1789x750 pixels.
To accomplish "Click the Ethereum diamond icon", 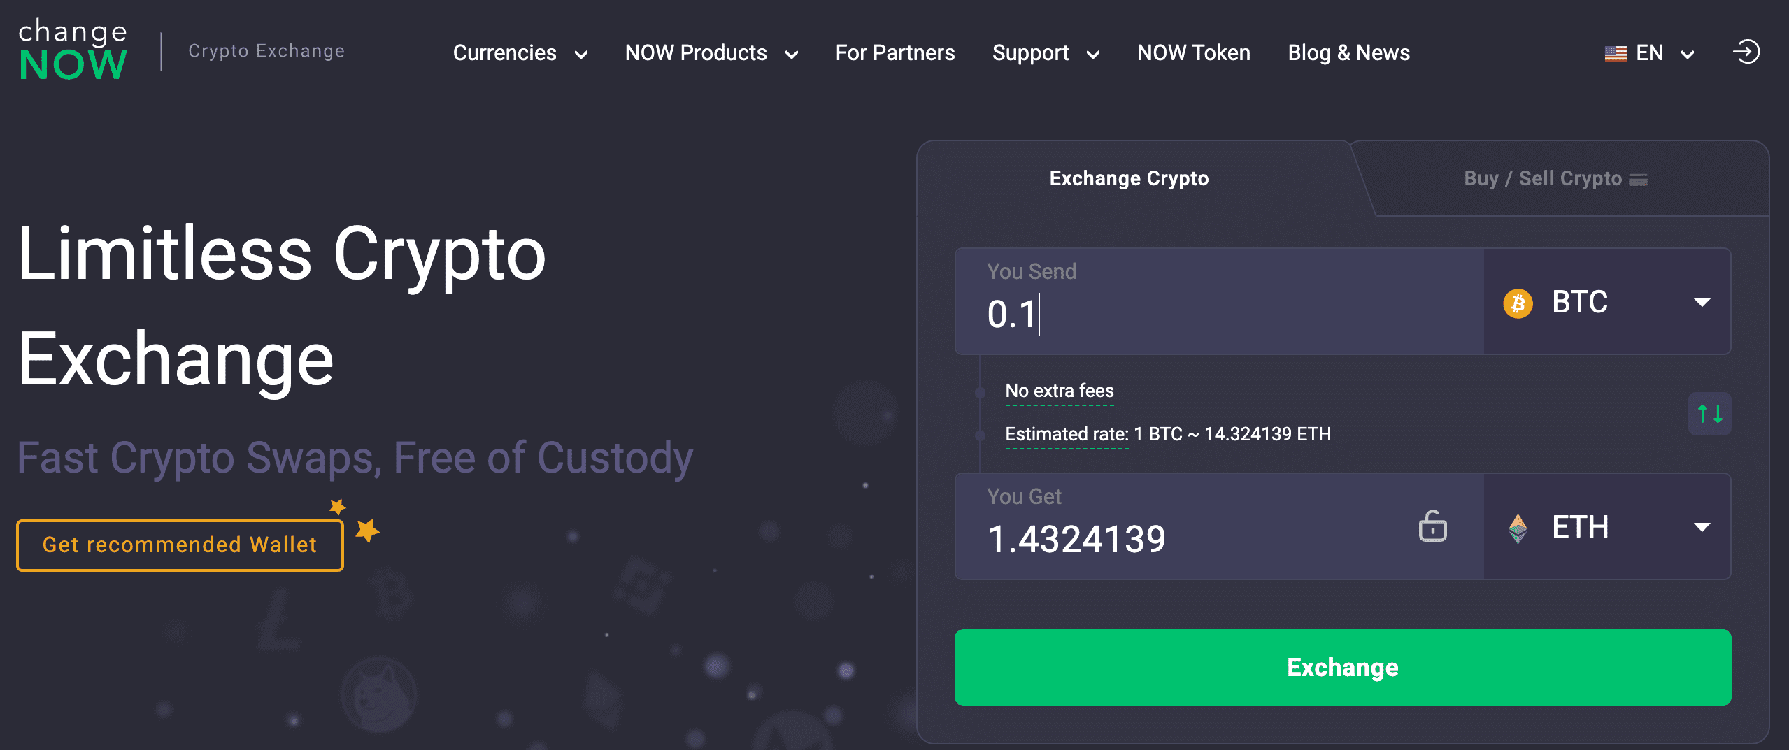I will [x=1518, y=528].
